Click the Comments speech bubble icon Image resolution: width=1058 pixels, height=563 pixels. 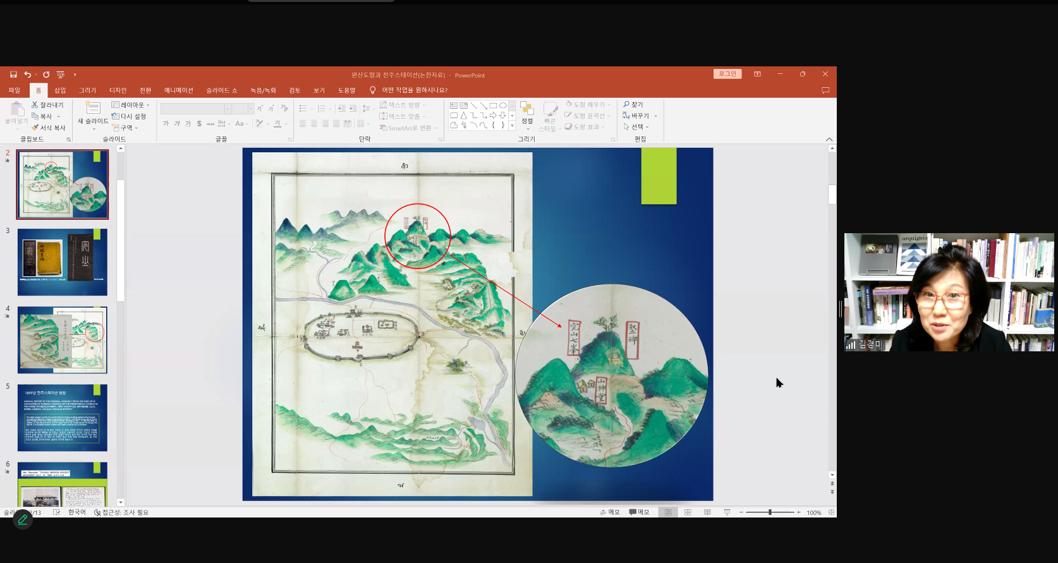(x=825, y=90)
